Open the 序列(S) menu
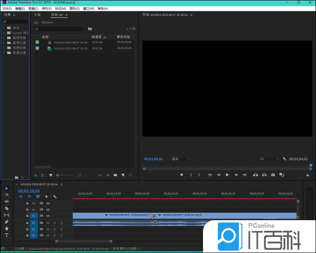This screenshot has height=253, width=316. pos(46,9)
